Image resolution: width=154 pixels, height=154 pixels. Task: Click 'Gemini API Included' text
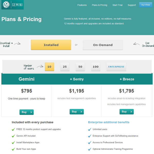[26, 136]
